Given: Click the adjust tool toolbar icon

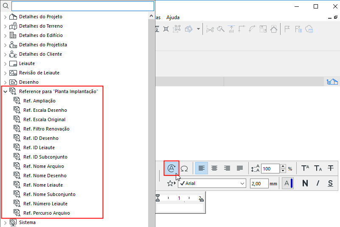Looking at the screenshot, I should point(221,29).
